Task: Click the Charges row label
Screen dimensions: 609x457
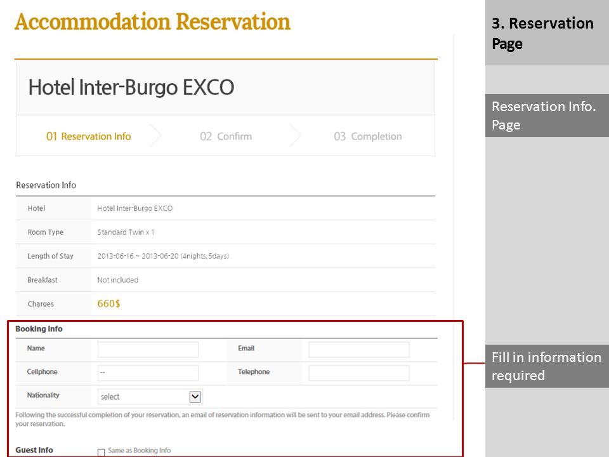Action: coord(41,304)
